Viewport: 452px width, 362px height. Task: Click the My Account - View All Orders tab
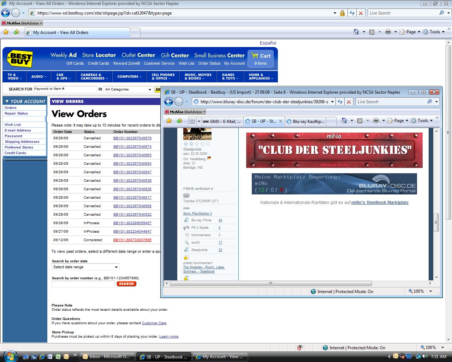pos(77,33)
